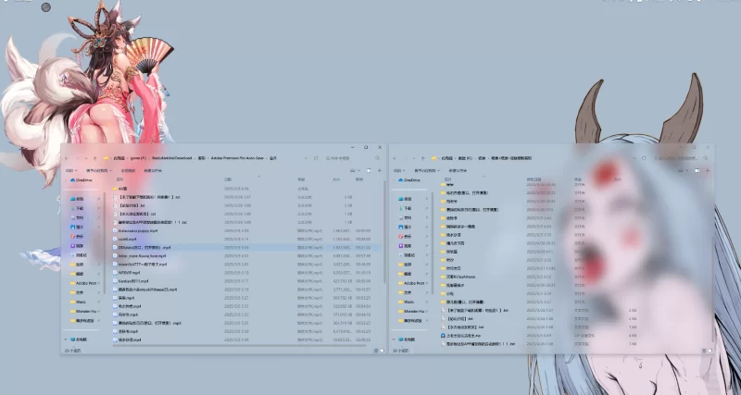741x395 pixels.
Task: Open address bar history dropdown, left window
Action: 307,158
